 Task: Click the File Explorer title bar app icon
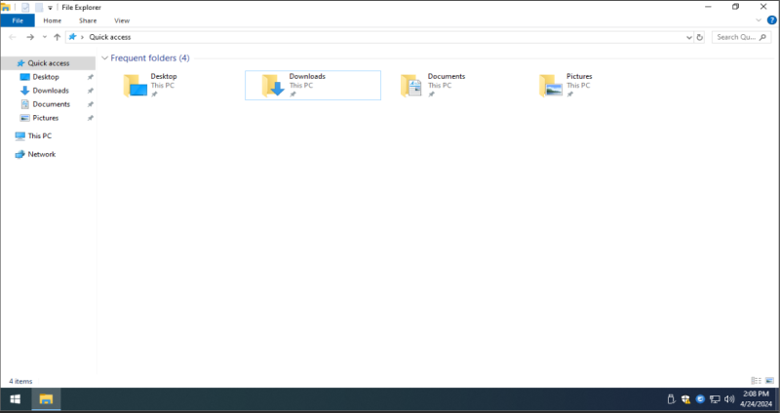[6, 8]
